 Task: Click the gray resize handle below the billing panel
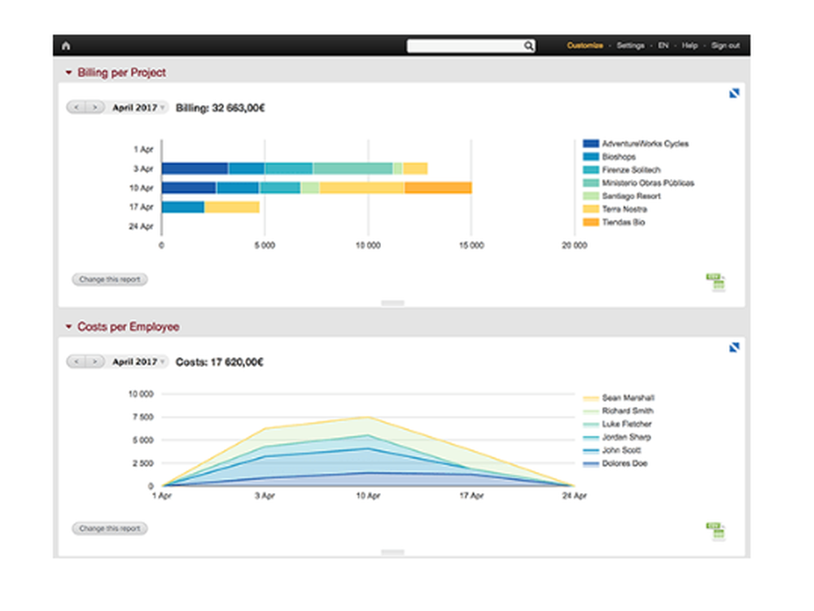click(391, 303)
